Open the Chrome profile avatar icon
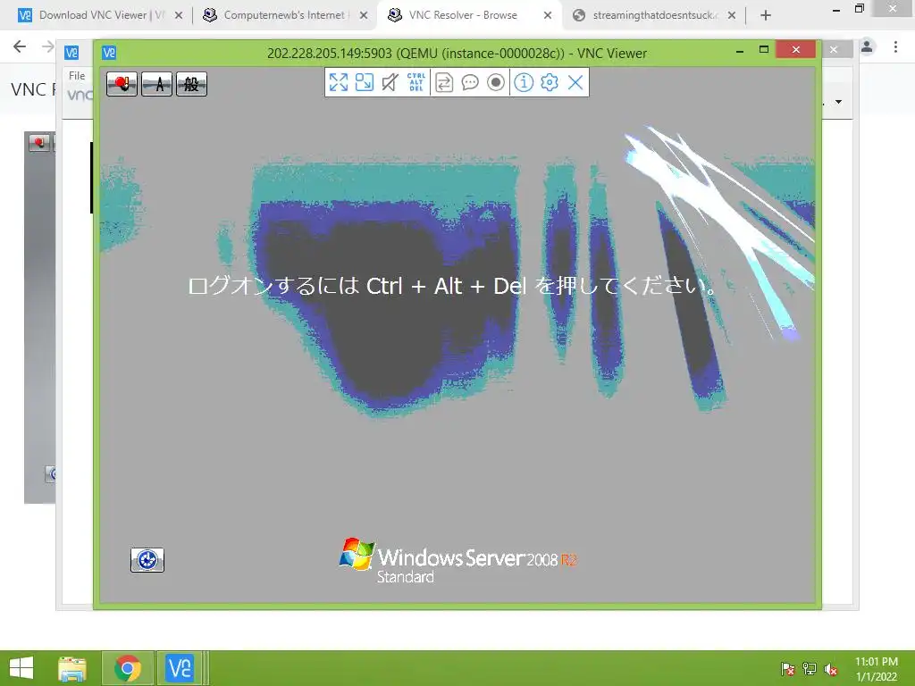This screenshot has width=915, height=686. (867, 46)
